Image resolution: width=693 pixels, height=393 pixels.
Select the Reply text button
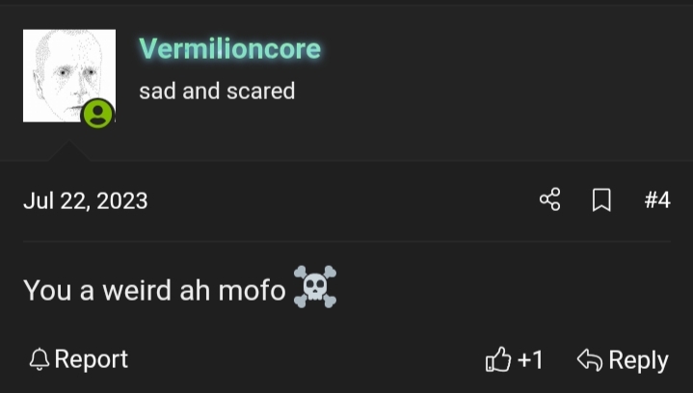tap(638, 360)
